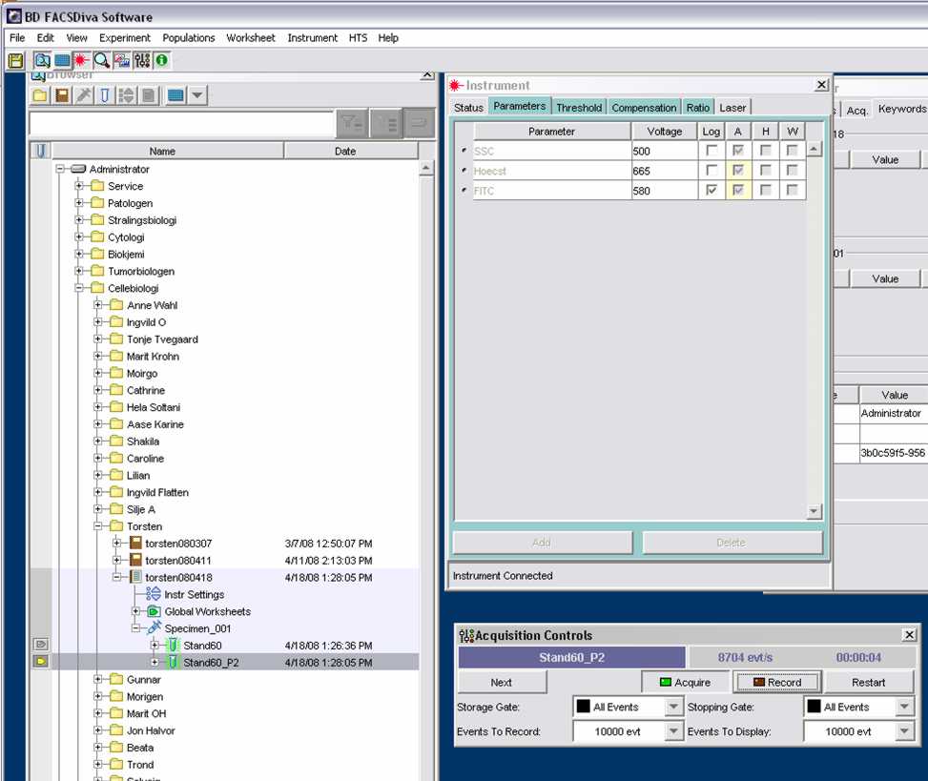Toggle Log checkbox for FITC parameter
928x781 pixels.
[x=711, y=191]
